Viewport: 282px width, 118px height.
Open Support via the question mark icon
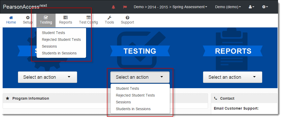(x=127, y=18)
